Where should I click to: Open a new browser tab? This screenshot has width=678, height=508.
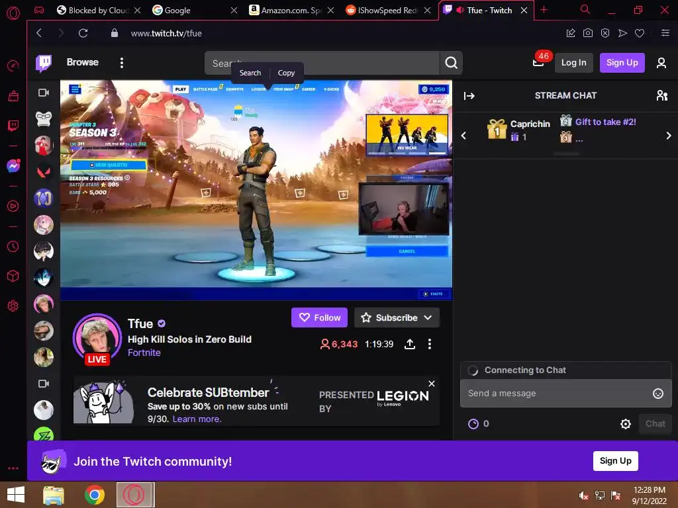point(544,10)
